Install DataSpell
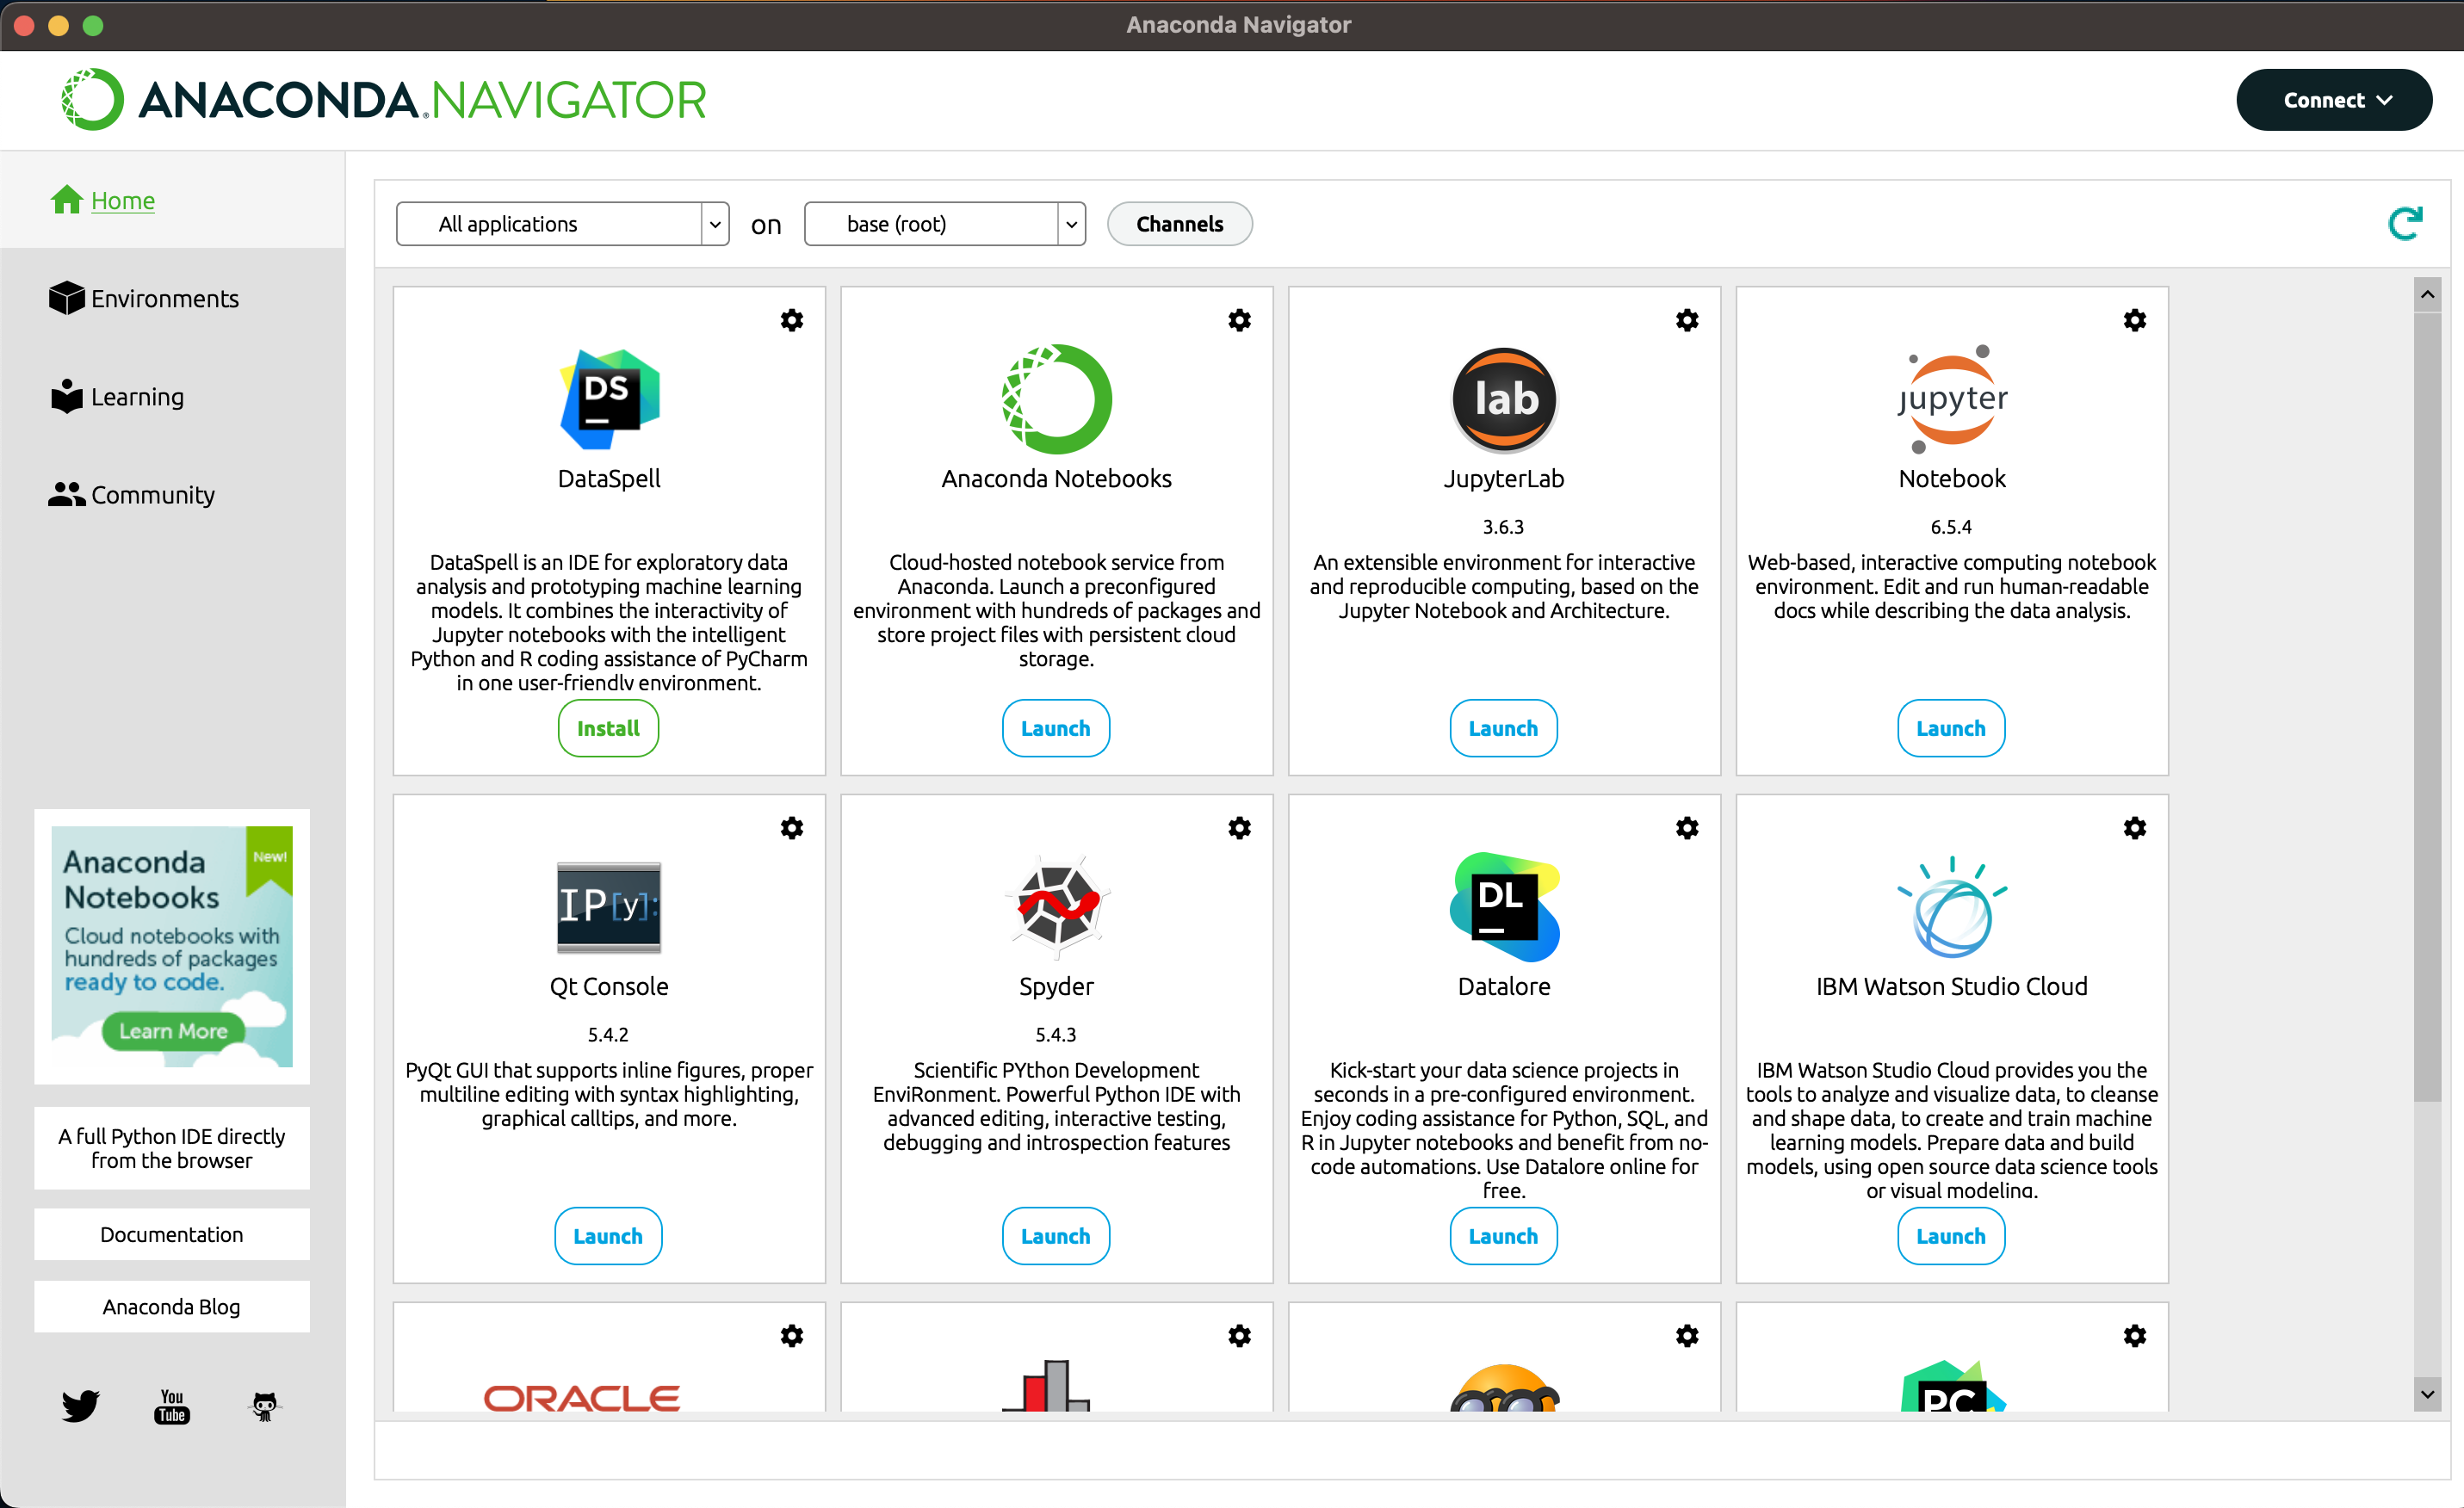This screenshot has width=2464, height=1508. coord(608,728)
